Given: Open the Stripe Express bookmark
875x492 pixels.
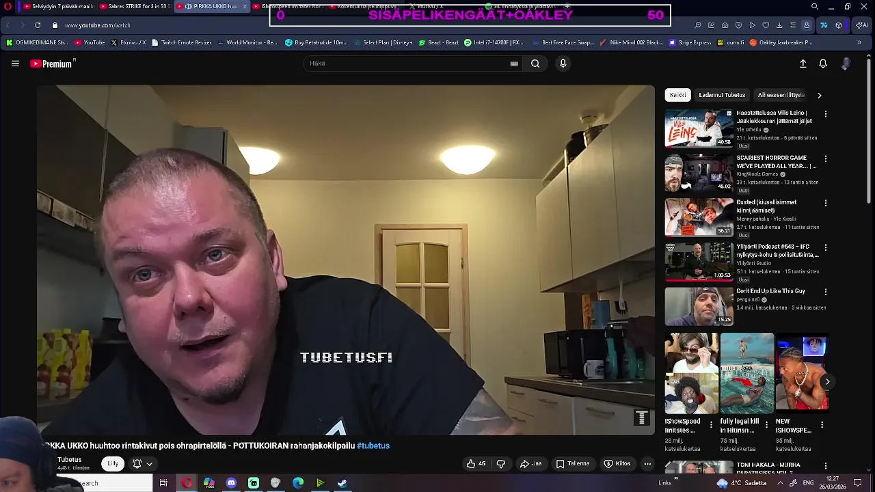Looking at the screenshot, I should [x=690, y=42].
